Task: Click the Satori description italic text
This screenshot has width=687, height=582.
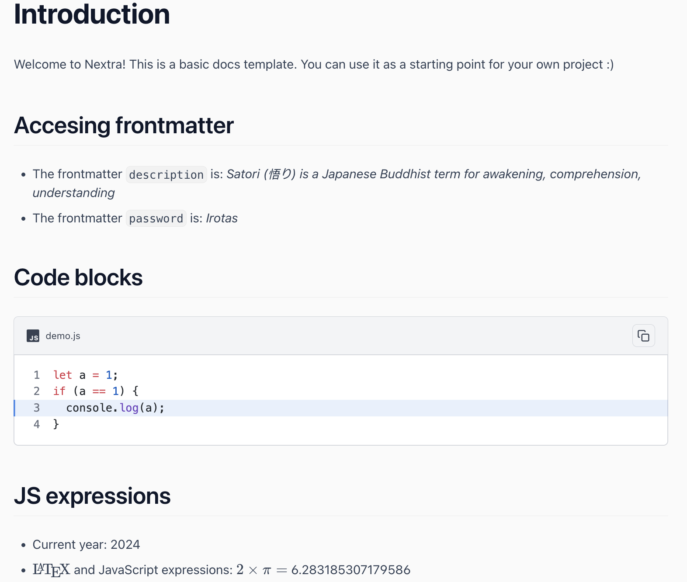Action: click(x=337, y=183)
